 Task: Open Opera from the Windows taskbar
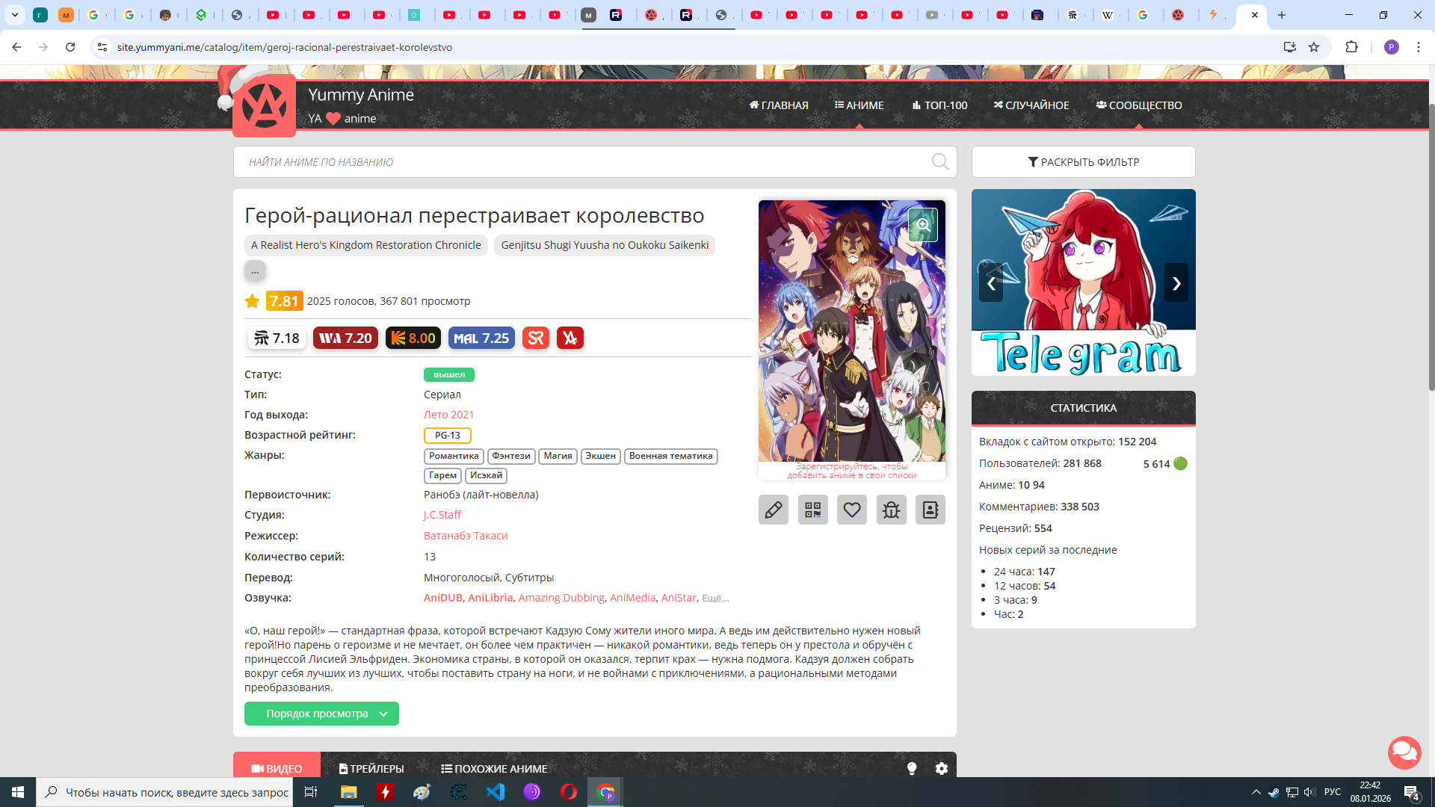pos(568,792)
